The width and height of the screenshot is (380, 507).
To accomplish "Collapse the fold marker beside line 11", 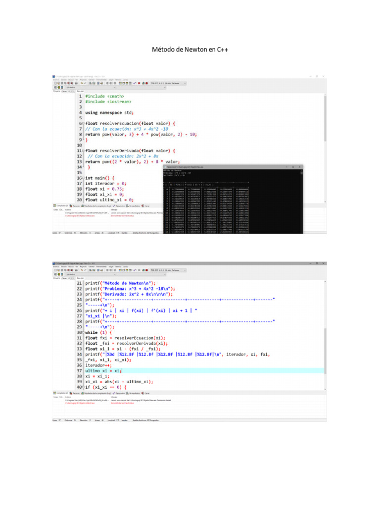I will click(x=83, y=151).
